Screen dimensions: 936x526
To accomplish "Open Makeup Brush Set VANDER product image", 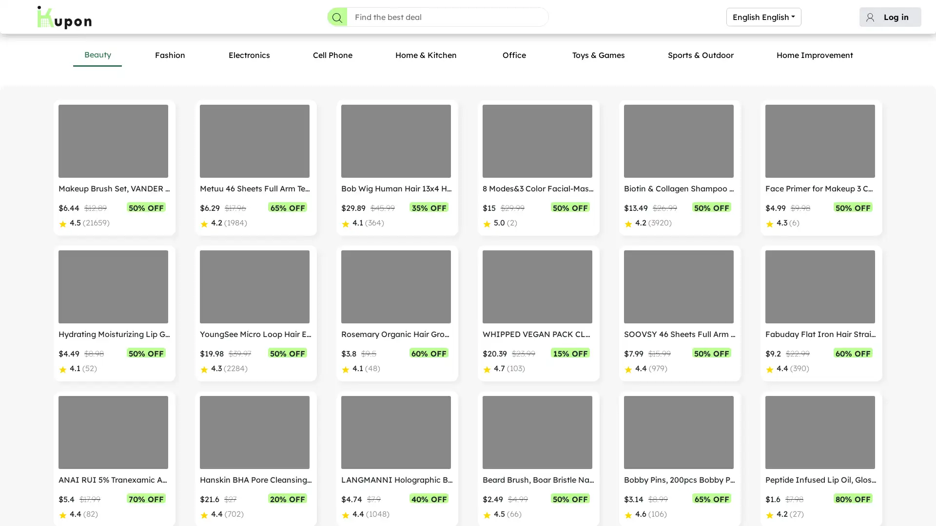I will (x=113, y=141).
